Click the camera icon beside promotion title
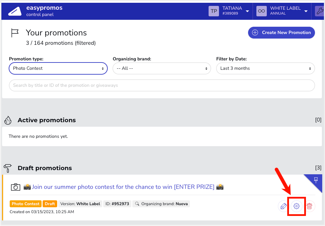 [16, 187]
